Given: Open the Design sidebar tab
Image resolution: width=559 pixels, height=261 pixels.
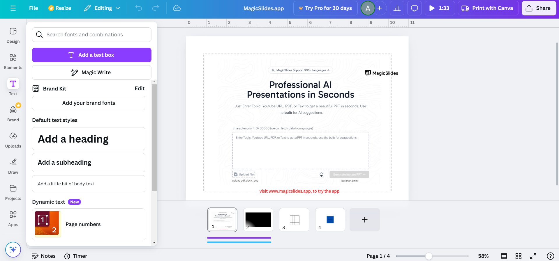Looking at the screenshot, I should click(x=13, y=35).
